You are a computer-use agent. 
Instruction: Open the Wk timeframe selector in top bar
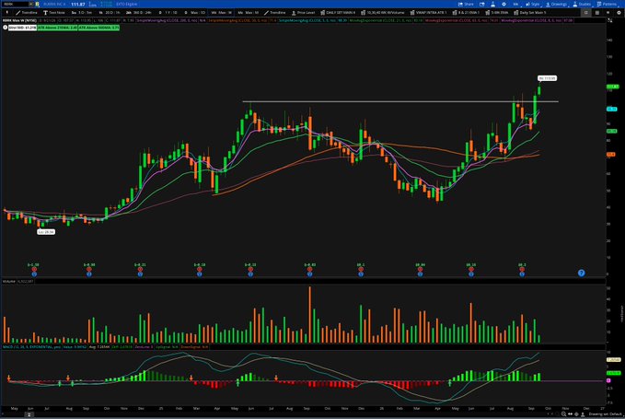(x=515, y=4)
